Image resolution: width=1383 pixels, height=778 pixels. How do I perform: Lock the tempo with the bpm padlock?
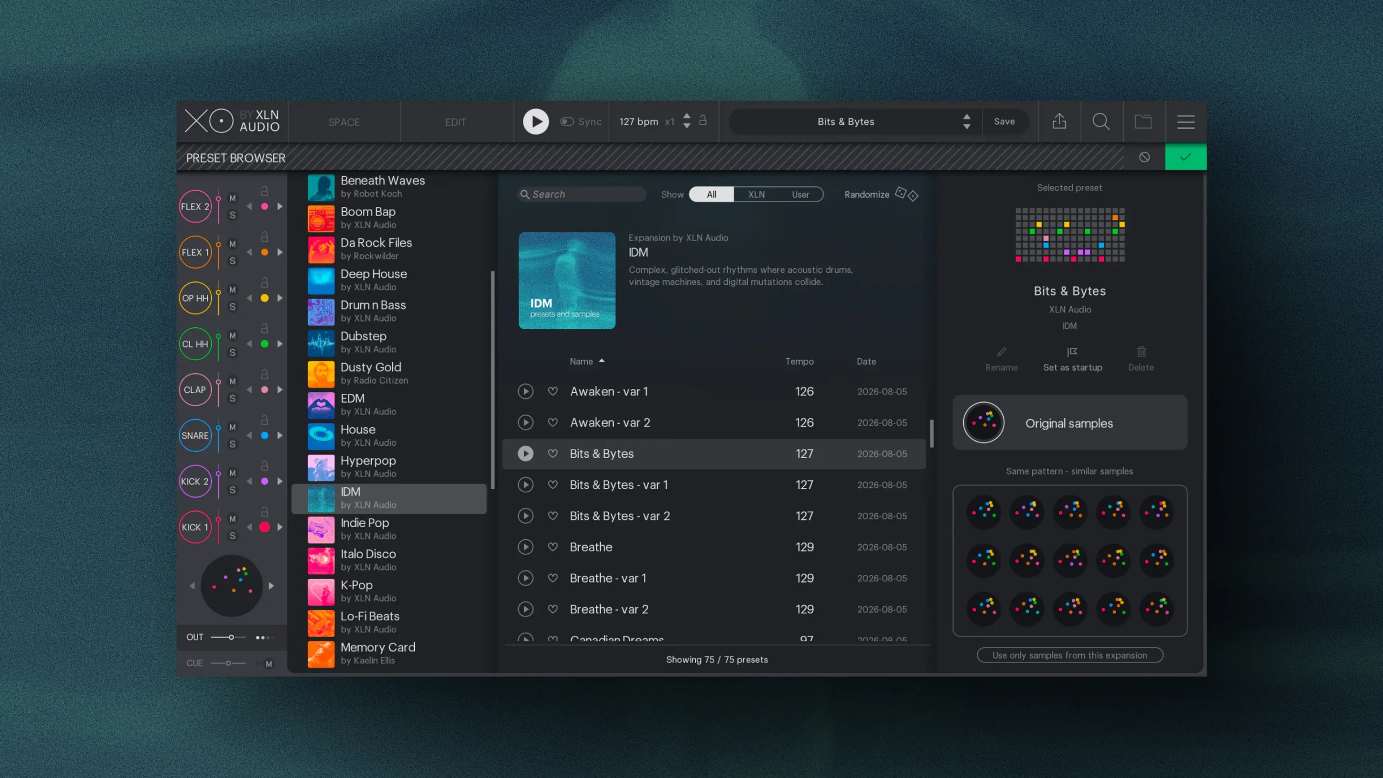[x=702, y=120]
